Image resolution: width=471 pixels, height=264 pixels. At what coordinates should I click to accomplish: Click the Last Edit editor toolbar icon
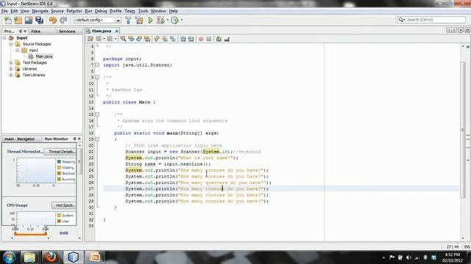(91, 39)
